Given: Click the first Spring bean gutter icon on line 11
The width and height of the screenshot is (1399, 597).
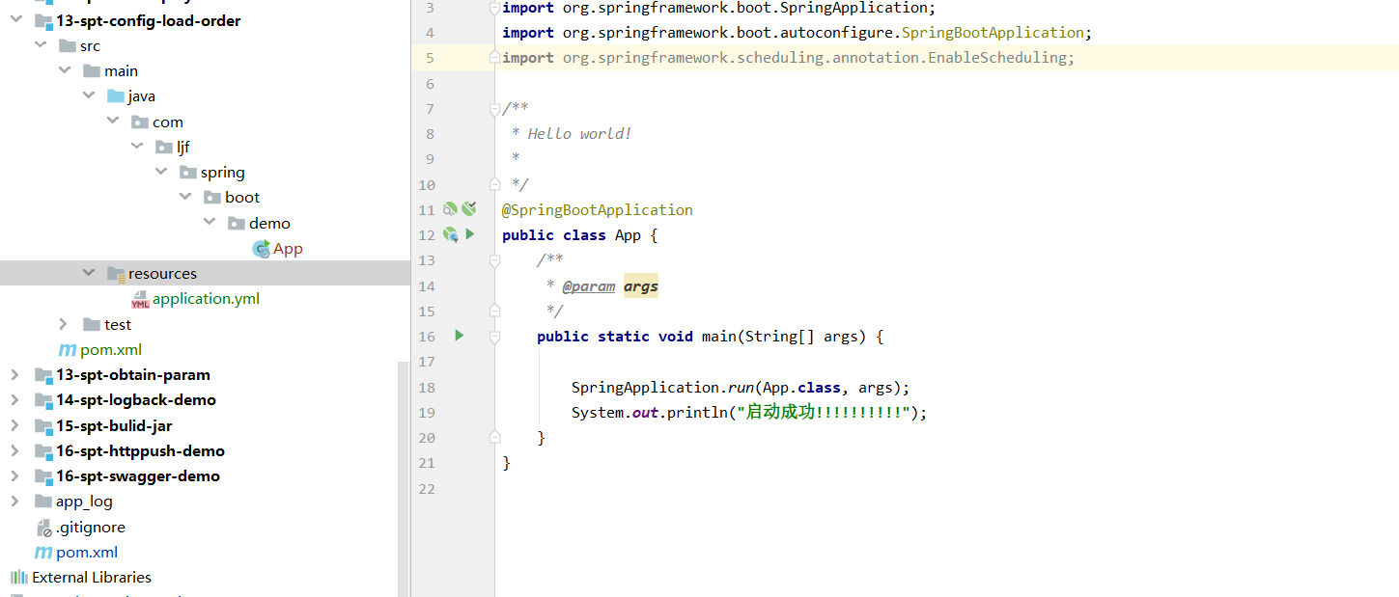Looking at the screenshot, I should click(x=450, y=209).
